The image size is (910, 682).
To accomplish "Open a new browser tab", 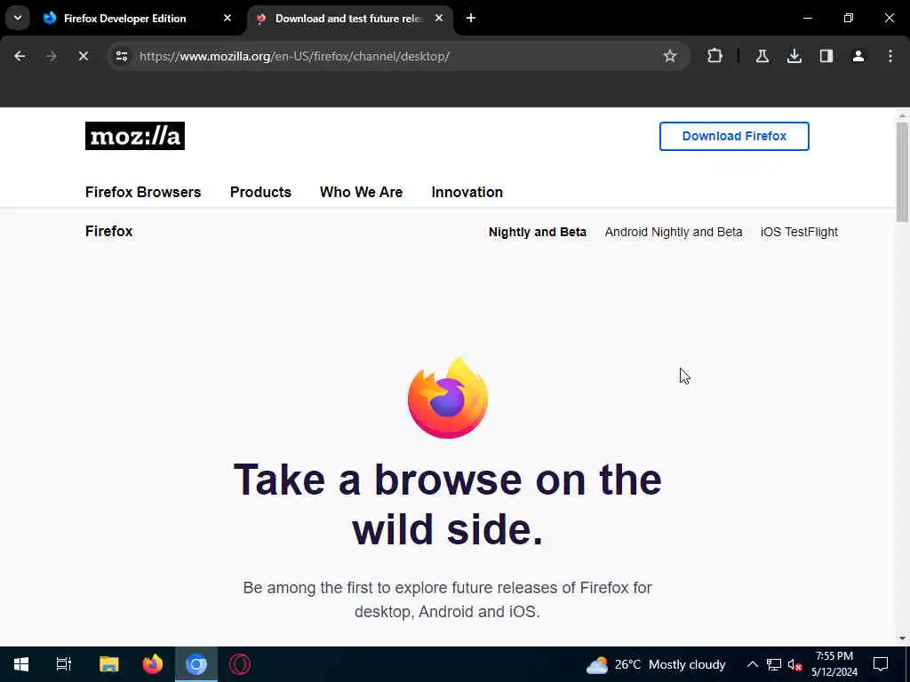I will coord(471,18).
